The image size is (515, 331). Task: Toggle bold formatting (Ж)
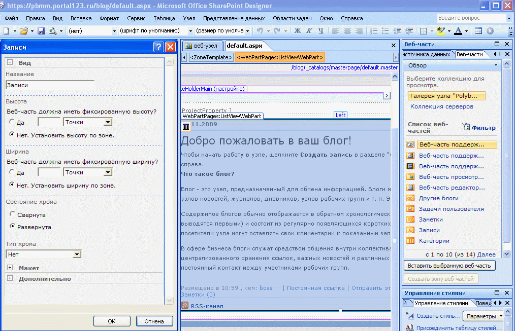pyautogui.click(x=298, y=31)
